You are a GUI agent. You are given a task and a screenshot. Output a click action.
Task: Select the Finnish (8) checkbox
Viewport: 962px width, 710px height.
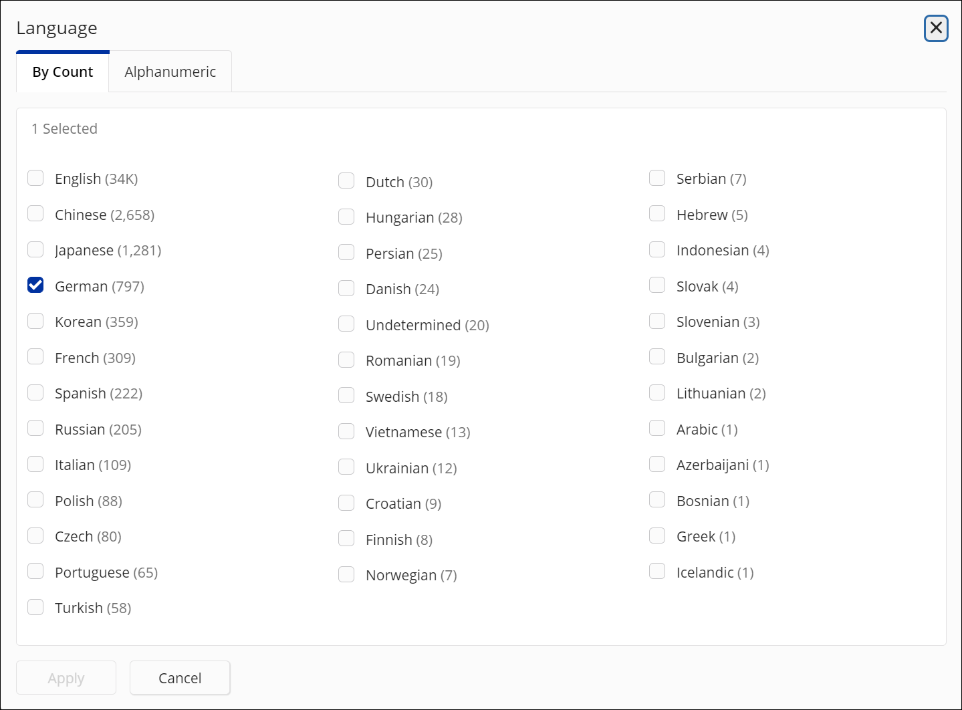click(346, 539)
